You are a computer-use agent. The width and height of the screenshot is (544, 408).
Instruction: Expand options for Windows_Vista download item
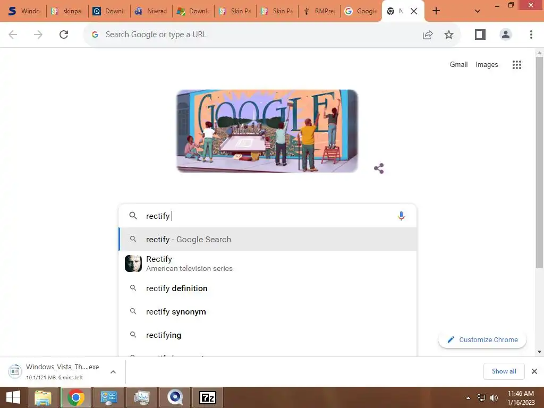(113, 372)
